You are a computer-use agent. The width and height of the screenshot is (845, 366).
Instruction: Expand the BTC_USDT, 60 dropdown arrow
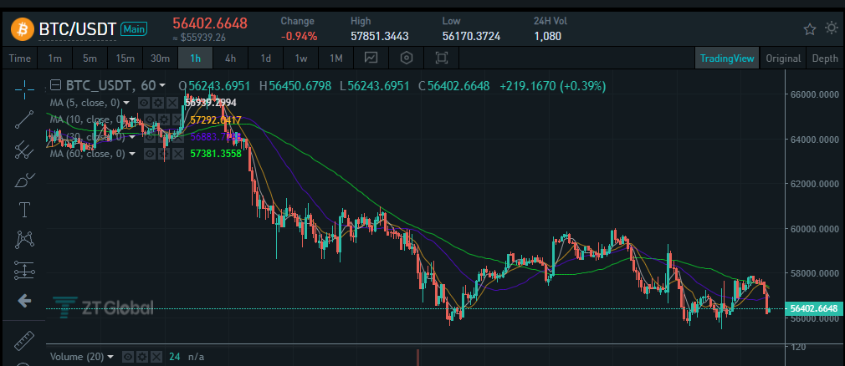tap(163, 85)
